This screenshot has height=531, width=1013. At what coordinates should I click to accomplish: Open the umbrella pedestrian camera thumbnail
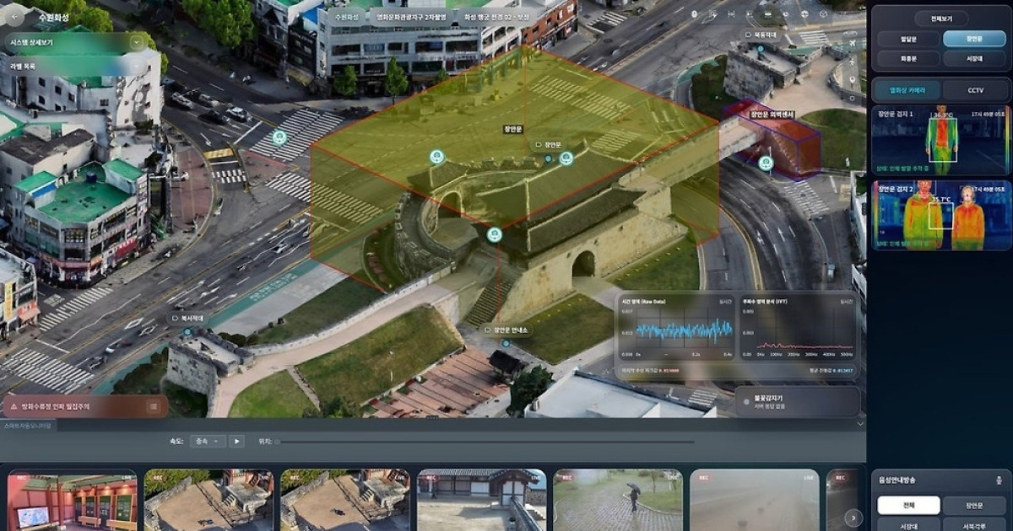click(x=618, y=501)
